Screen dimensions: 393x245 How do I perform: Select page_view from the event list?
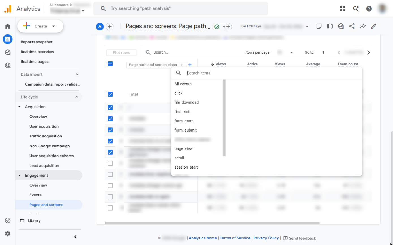pyautogui.click(x=184, y=148)
